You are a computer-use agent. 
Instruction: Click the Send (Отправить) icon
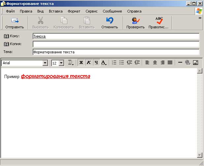(x=15, y=21)
